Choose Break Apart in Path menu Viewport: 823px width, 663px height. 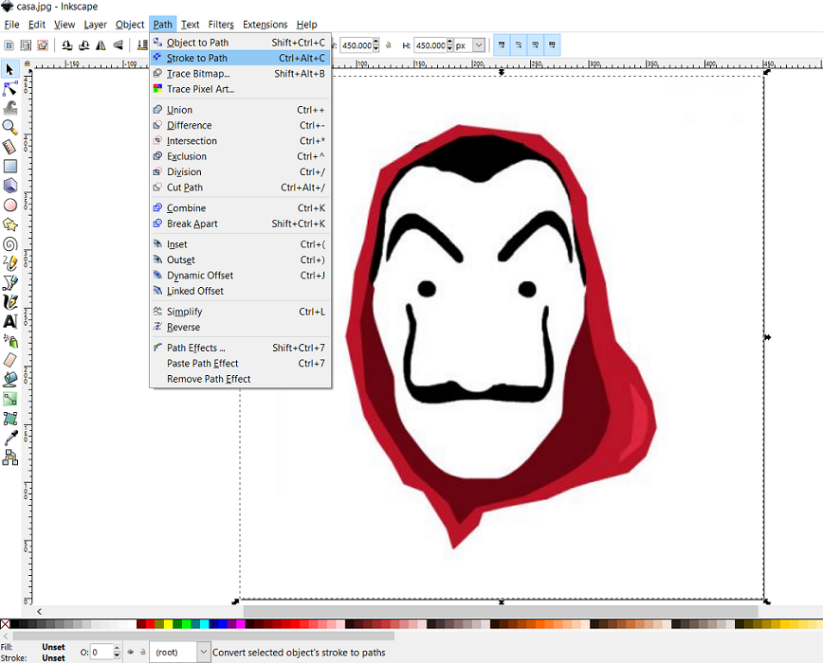tap(241, 224)
